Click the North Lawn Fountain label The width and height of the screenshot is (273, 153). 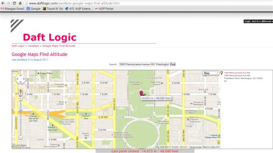[135, 83]
